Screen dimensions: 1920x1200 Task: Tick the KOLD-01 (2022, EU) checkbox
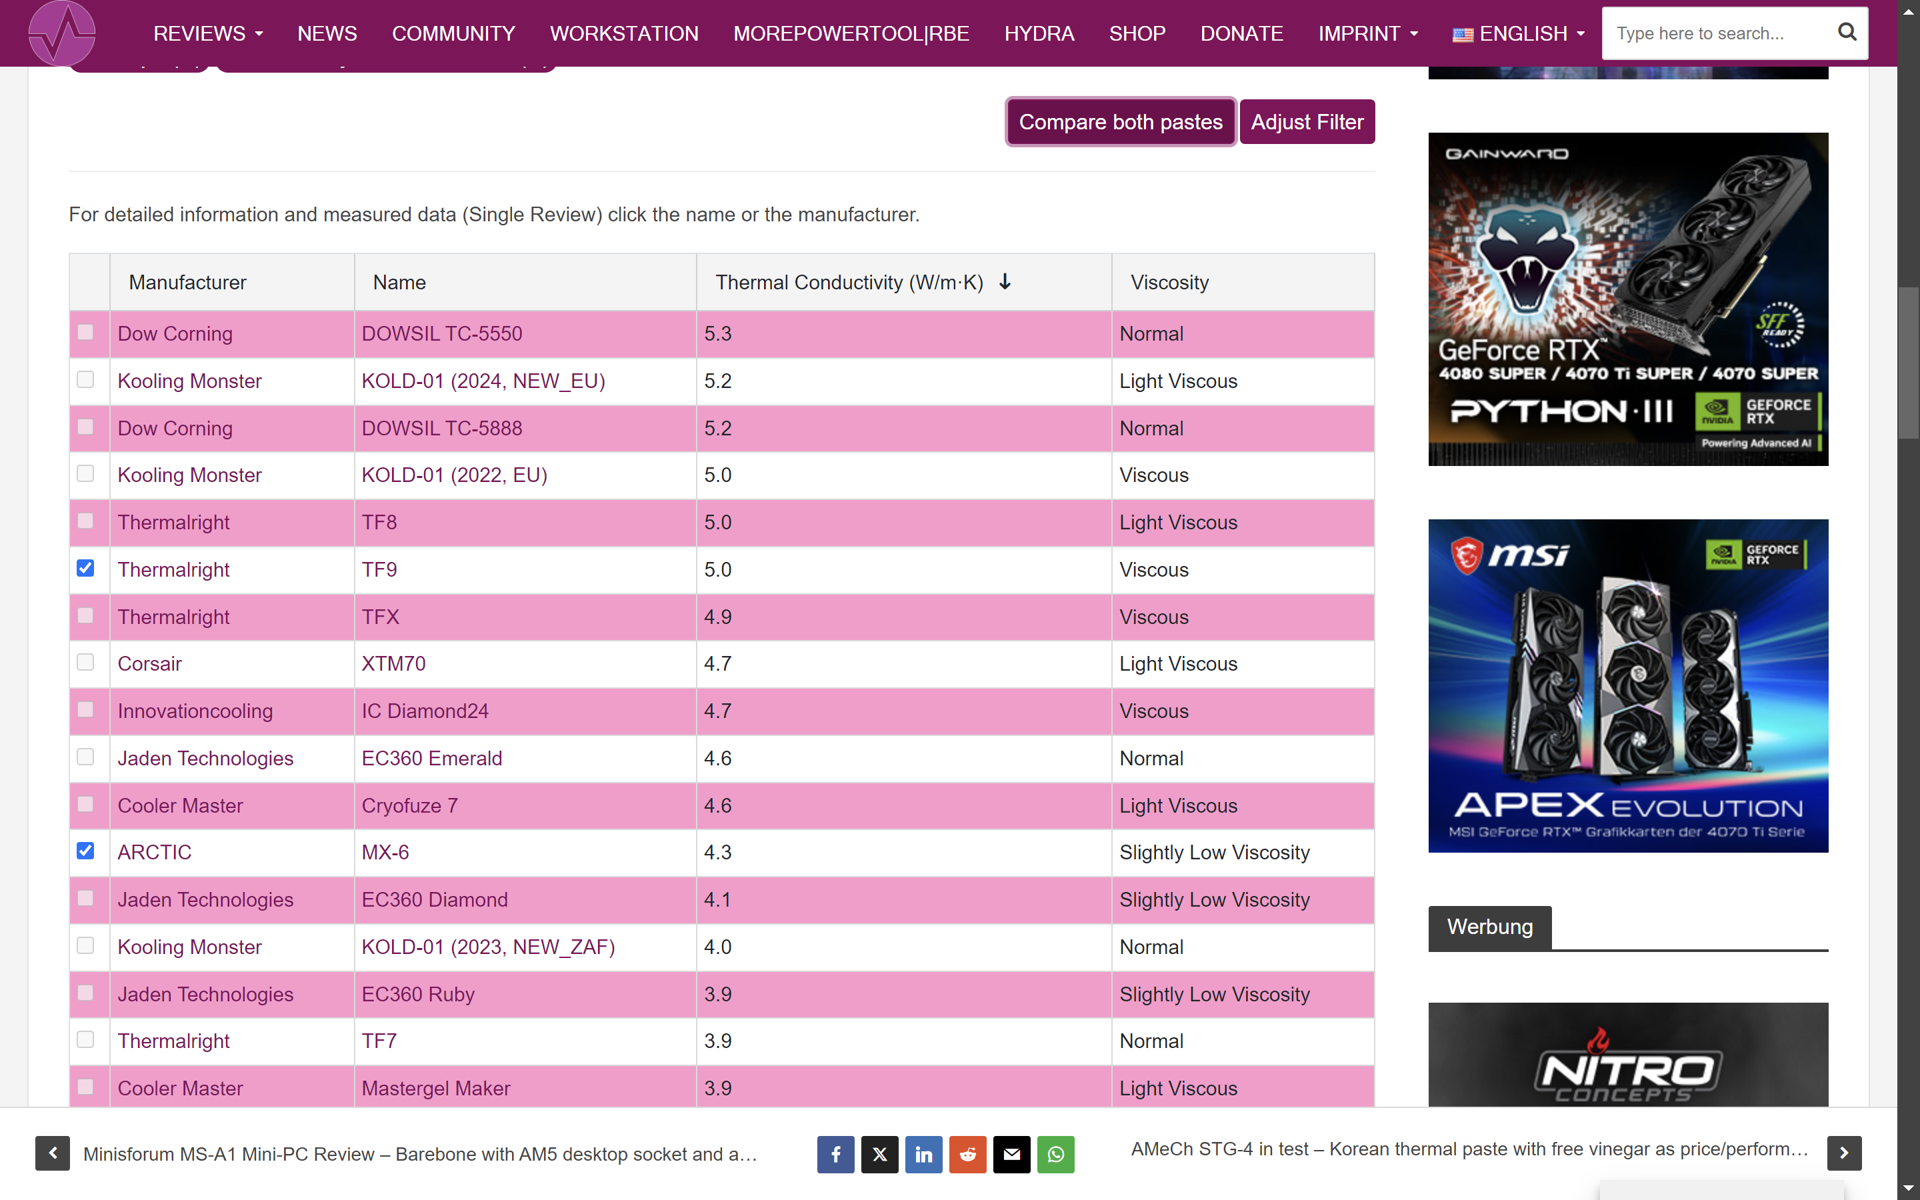[x=86, y=473]
